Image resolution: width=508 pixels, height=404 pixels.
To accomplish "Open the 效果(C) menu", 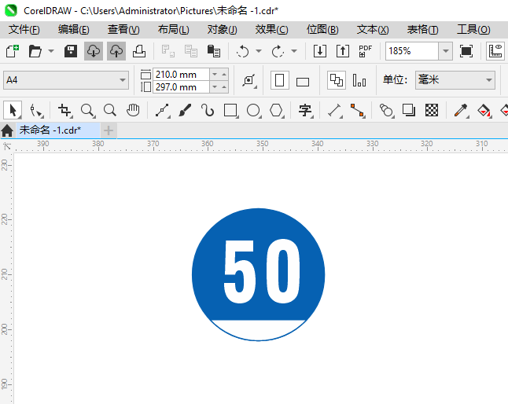I will [271, 29].
